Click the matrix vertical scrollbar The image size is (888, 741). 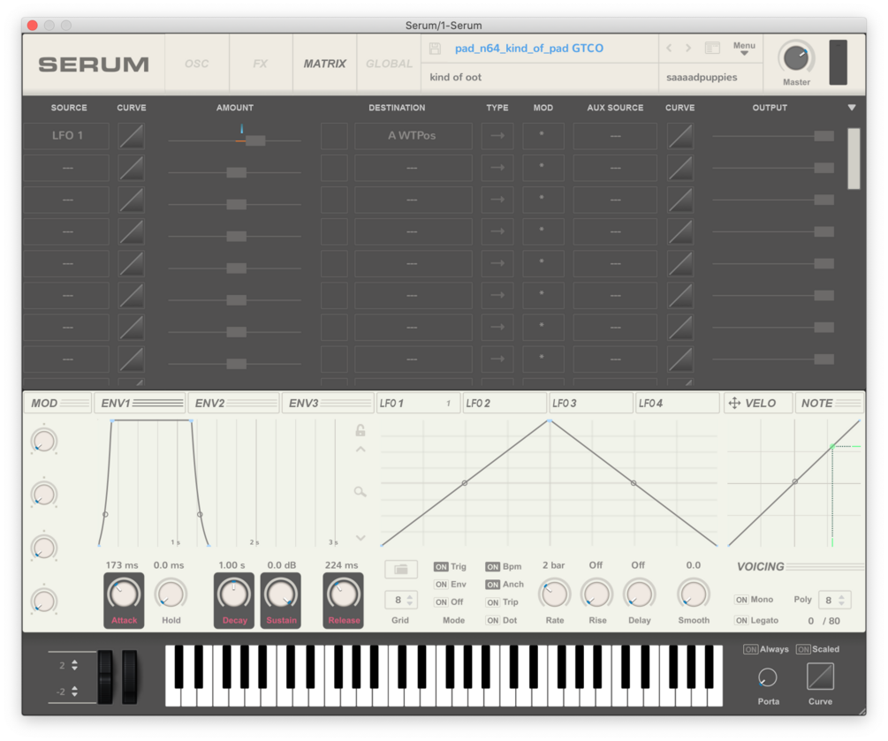[x=854, y=158]
